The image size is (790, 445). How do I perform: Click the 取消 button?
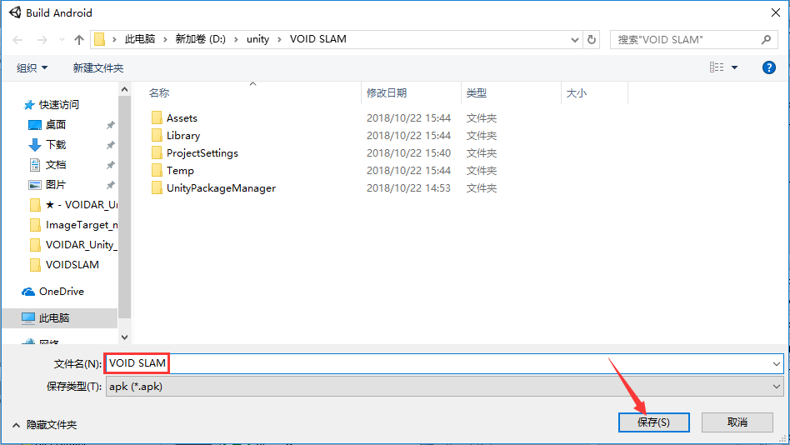point(737,422)
